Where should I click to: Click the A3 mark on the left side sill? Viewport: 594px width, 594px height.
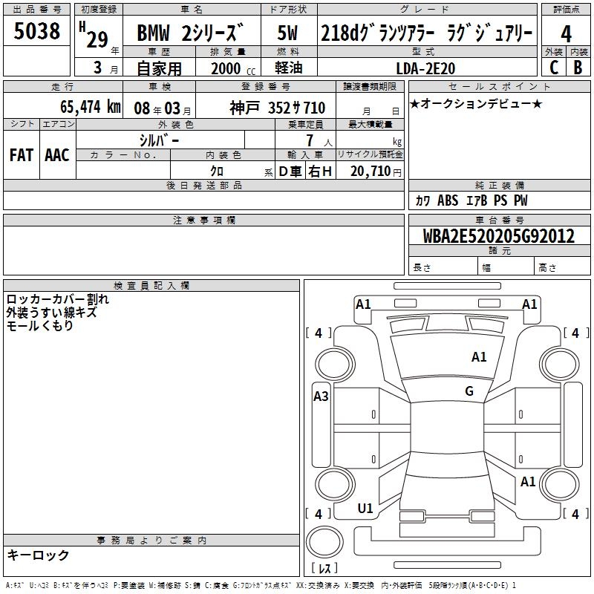coord(321,396)
